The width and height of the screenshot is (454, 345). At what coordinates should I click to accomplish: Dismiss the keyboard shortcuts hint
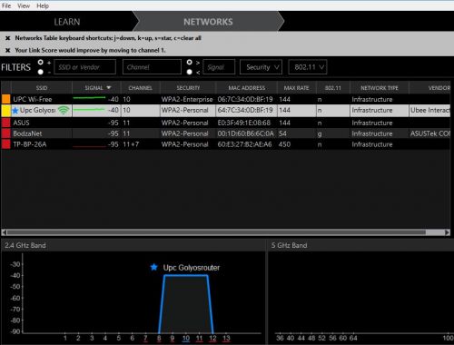coord(8,38)
